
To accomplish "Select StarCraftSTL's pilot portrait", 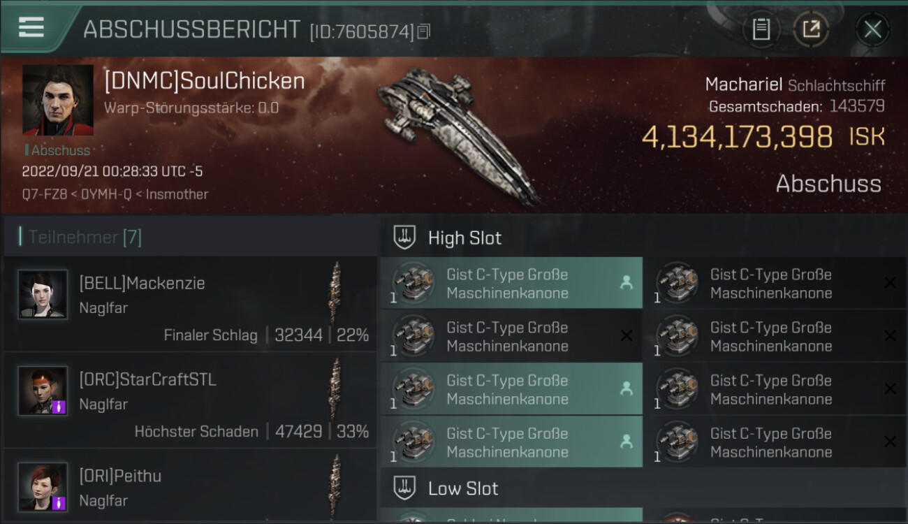I will coord(43,391).
